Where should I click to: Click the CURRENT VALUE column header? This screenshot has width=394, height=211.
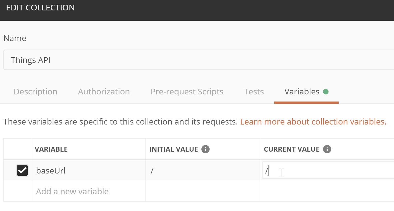tap(292, 149)
